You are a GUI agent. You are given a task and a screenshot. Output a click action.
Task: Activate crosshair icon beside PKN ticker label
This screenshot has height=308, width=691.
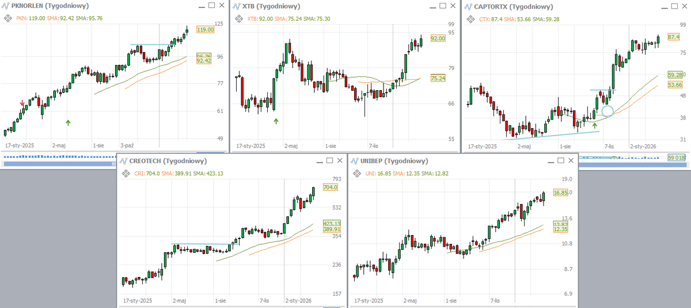coord(7,18)
